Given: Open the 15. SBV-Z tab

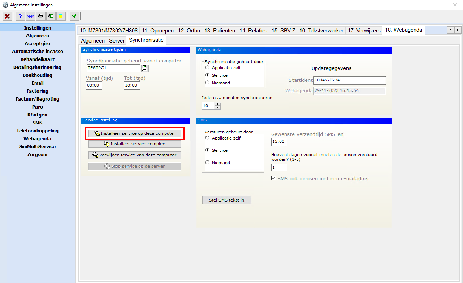Looking at the screenshot, I should coord(283,31).
